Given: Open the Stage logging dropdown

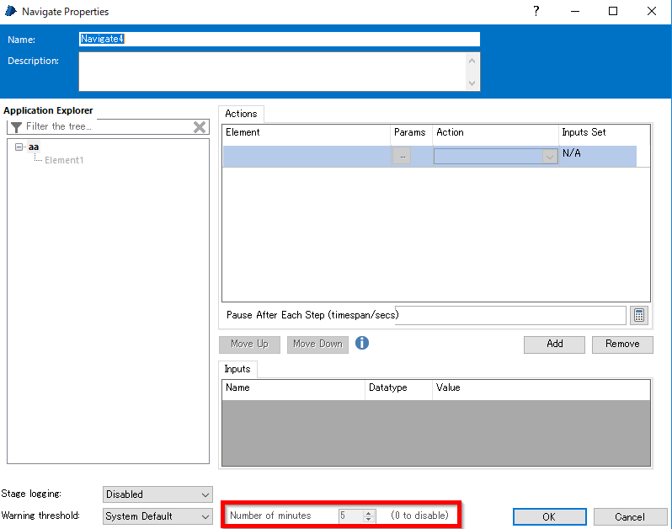Looking at the screenshot, I should pyautogui.click(x=157, y=494).
